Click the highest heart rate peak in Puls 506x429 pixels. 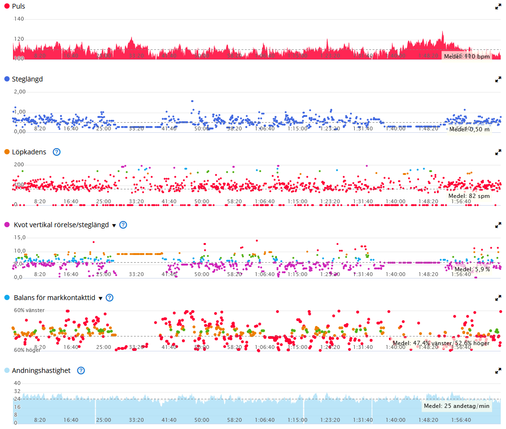(x=443, y=32)
